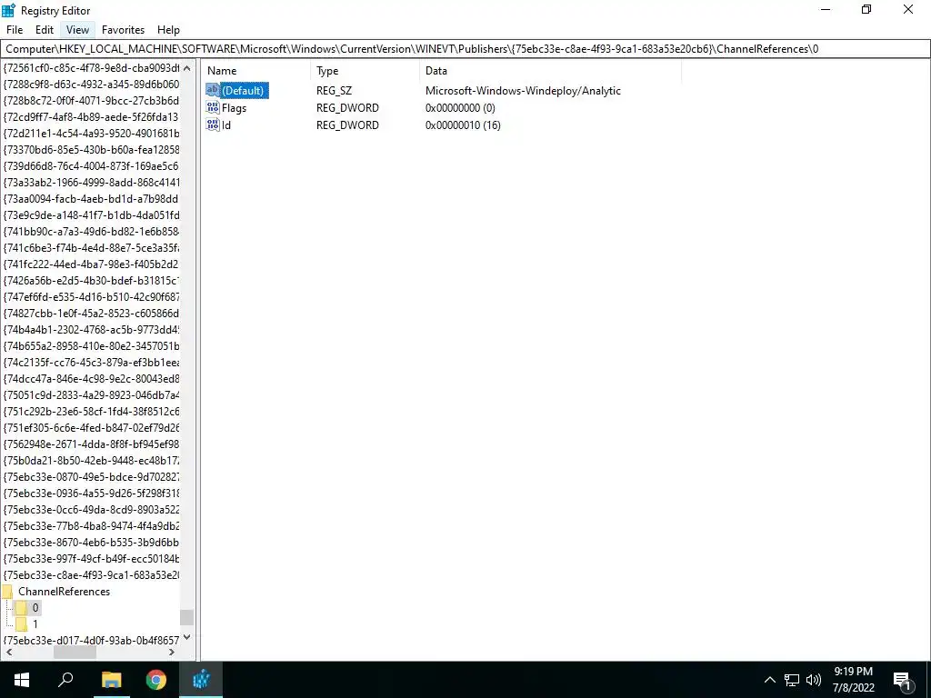Select tree key {73e9c9de-a148-41f7-b1db
The height and width of the screenshot is (698, 931).
tap(91, 214)
